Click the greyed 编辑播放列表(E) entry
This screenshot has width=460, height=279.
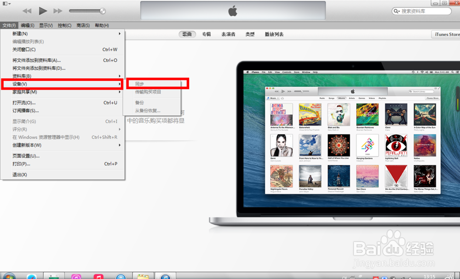(x=63, y=42)
